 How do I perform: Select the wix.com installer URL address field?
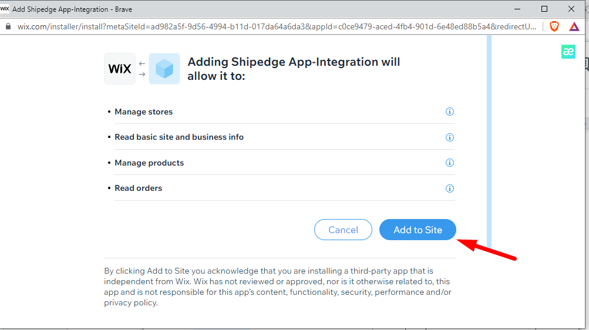pos(277,26)
